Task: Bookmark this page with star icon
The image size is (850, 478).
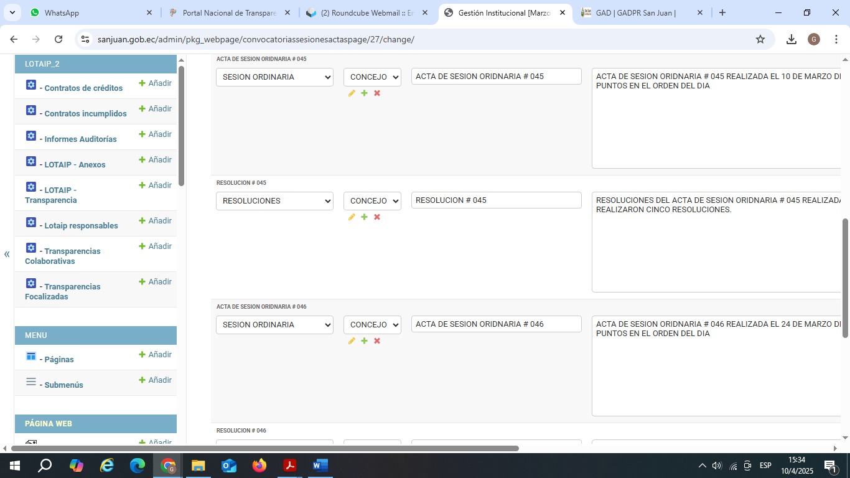Action: coord(760,39)
